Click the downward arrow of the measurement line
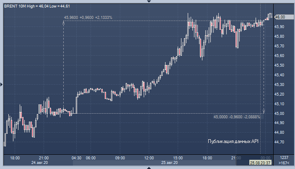Screen dimensions: 295x169 (264, 112)
